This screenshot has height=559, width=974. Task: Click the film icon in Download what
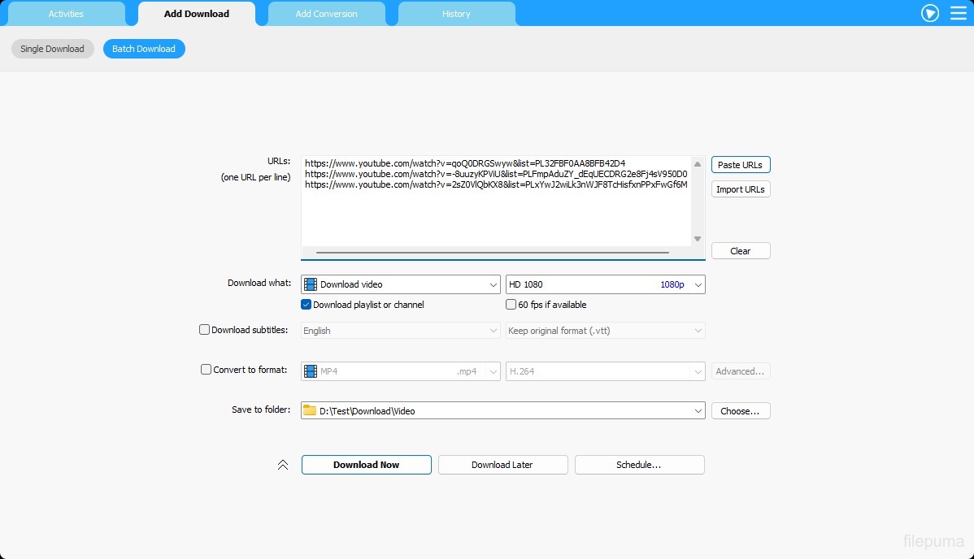[311, 284]
